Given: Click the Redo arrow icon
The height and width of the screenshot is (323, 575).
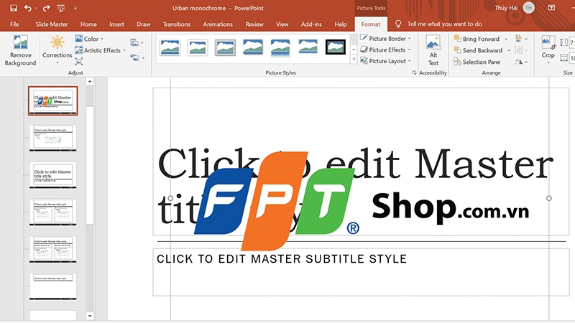Looking at the screenshot, I should point(46,8).
